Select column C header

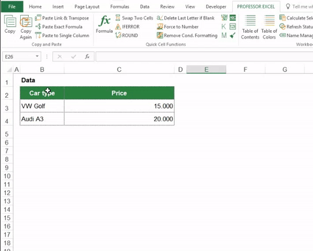point(119,70)
